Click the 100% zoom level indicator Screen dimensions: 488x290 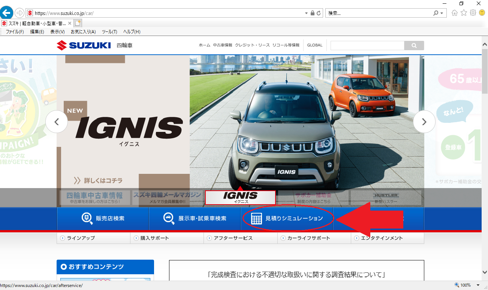coord(466,286)
